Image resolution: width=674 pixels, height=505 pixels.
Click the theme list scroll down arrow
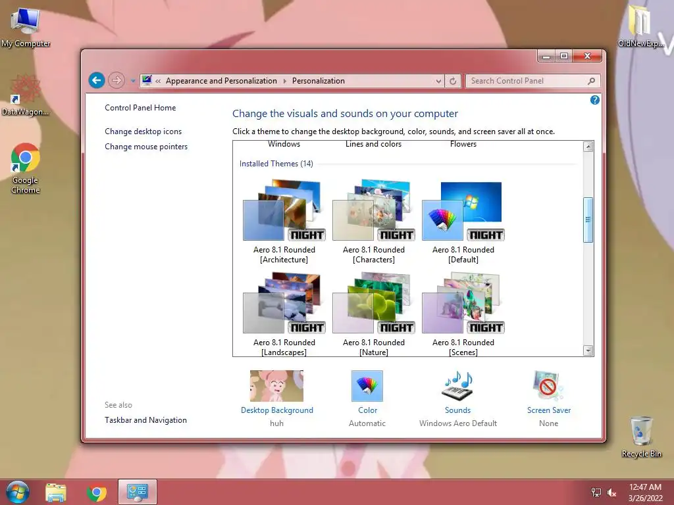pyautogui.click(x=588, y=350)
